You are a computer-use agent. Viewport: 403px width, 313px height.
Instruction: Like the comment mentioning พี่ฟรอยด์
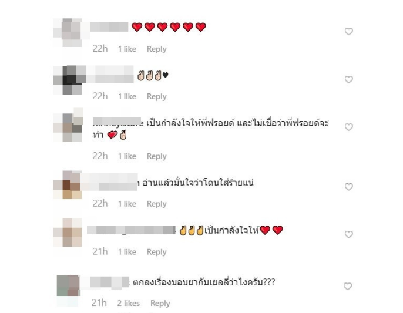coord(348,127)
